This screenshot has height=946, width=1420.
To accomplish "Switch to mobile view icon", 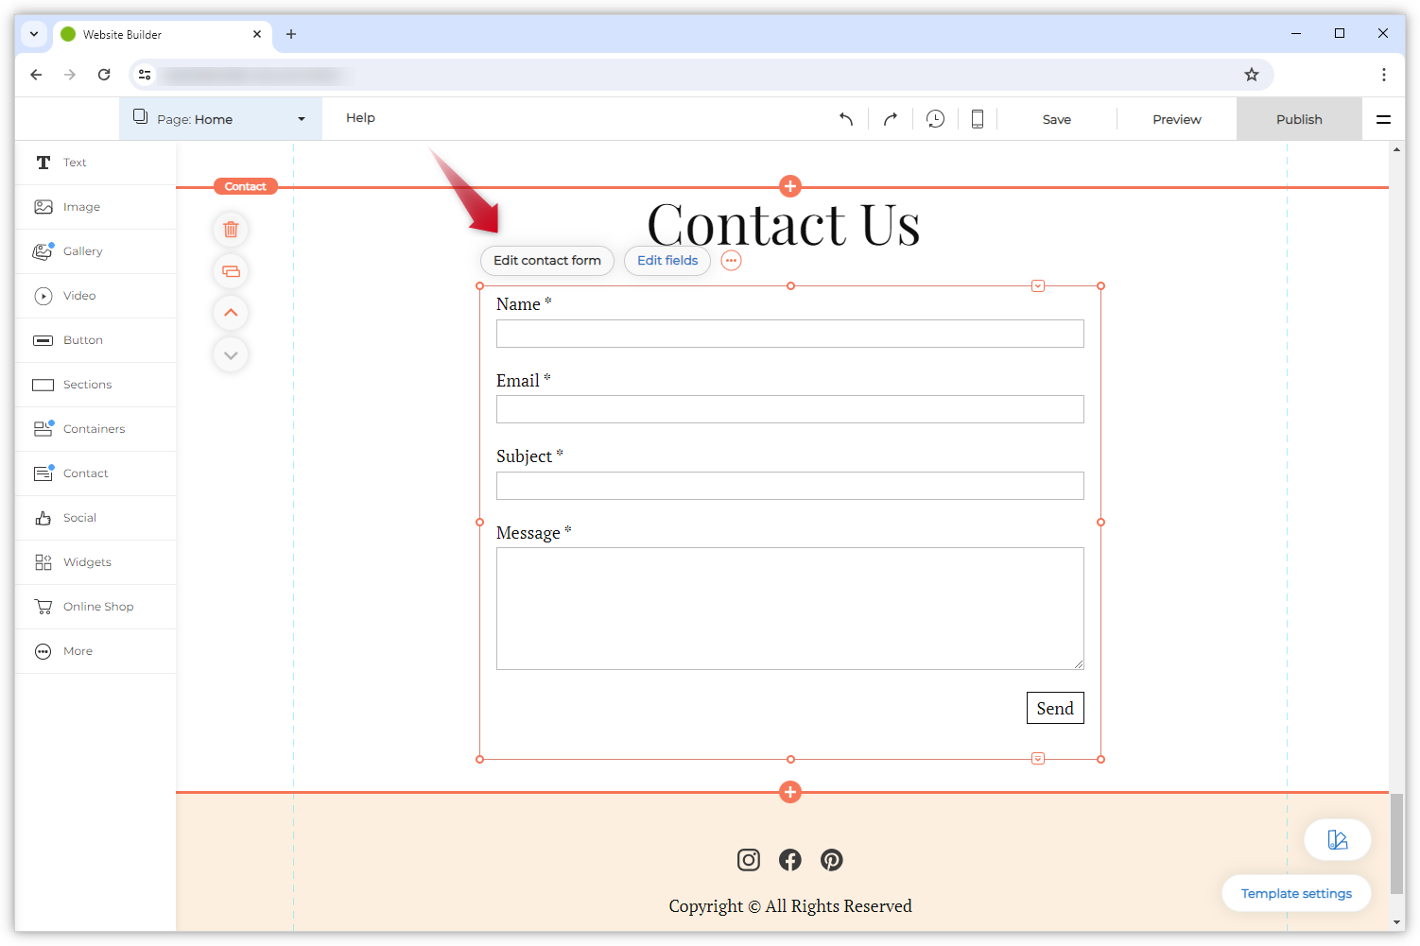I will pyautogui.click(x=978, y=119).
